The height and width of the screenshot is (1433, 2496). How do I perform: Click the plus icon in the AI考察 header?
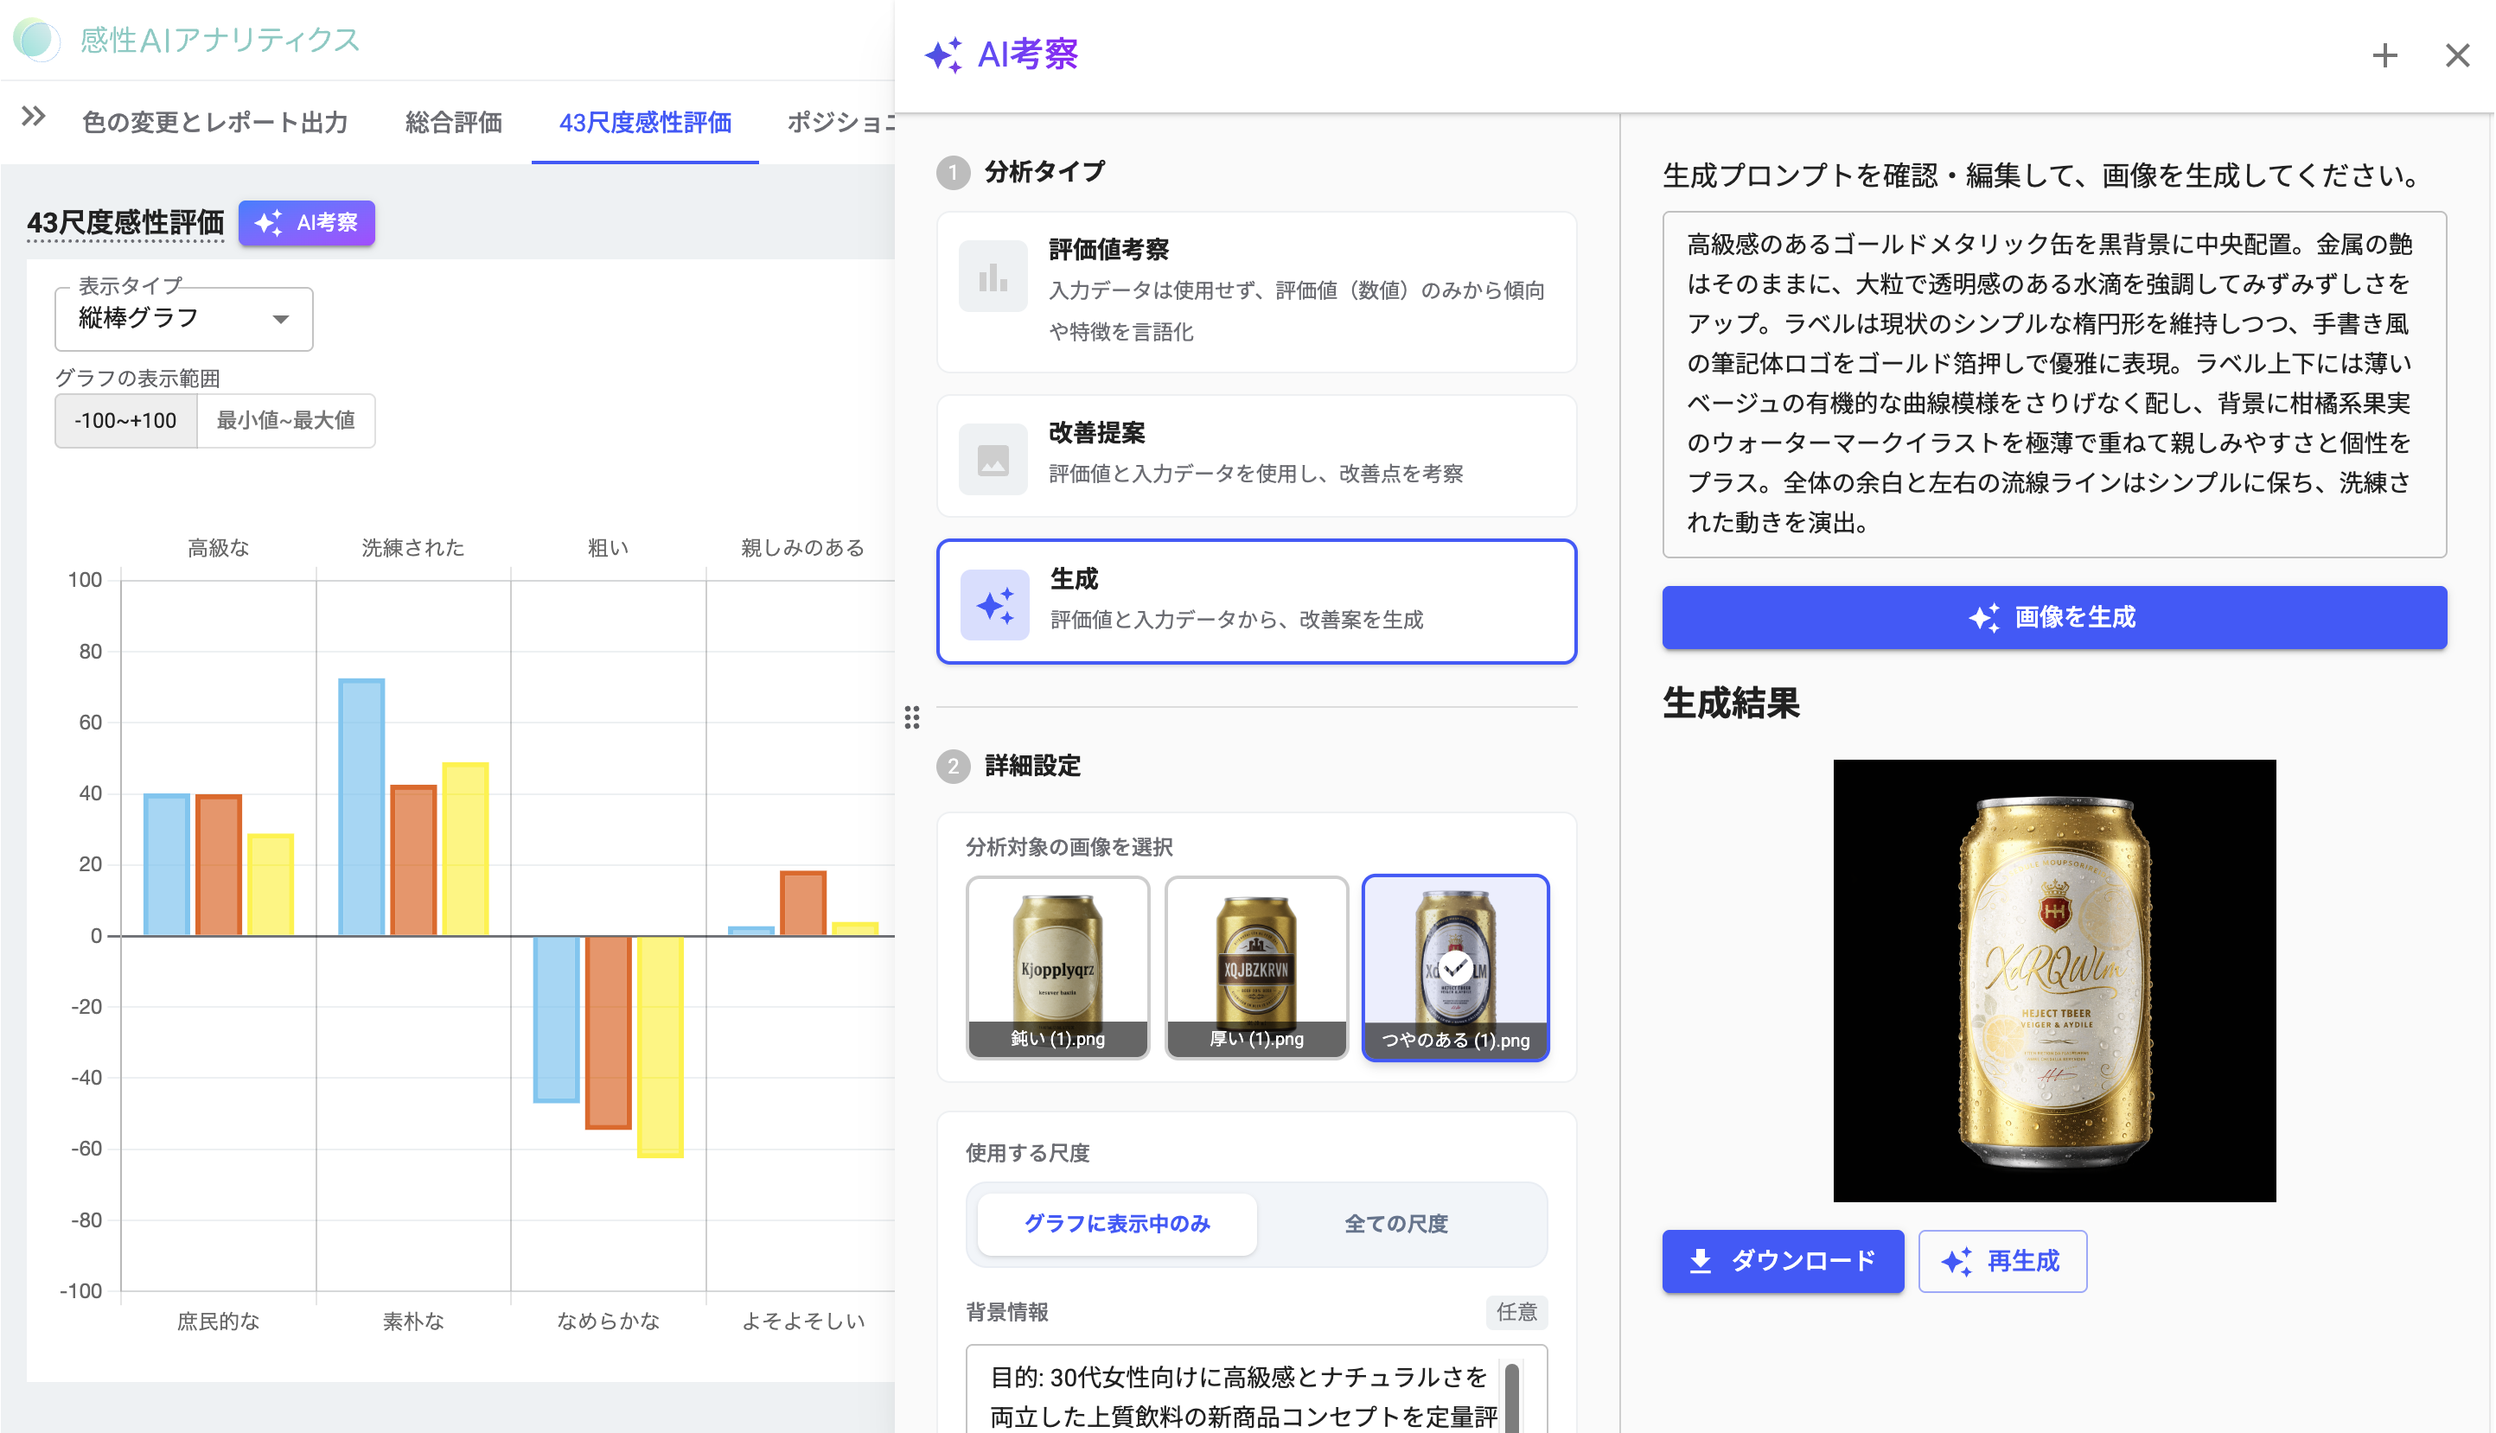(x=2384, y=55)
